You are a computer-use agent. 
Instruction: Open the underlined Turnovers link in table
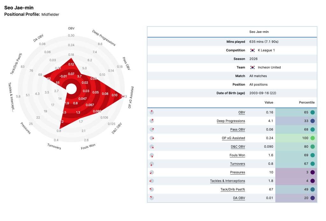237,164
